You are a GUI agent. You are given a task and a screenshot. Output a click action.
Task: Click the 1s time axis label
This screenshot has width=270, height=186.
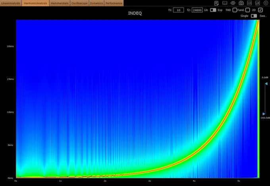click(x=60, y=181)
